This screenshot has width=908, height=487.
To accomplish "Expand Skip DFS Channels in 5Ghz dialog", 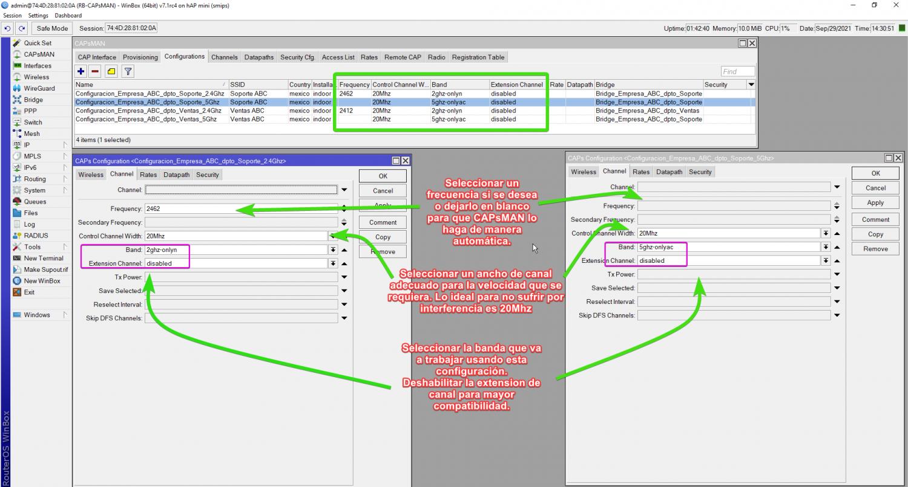I will point(837,315).
